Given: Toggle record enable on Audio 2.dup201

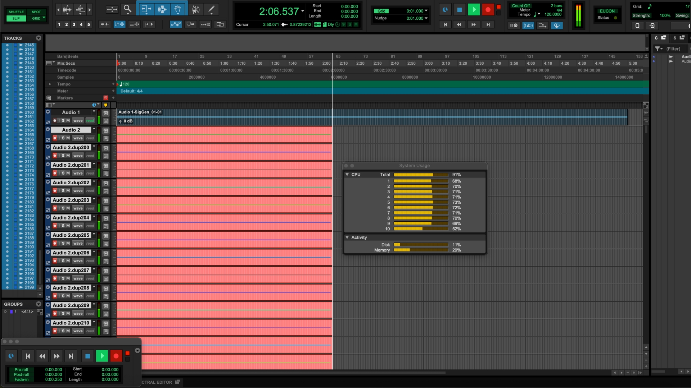Looking at the screenshot, I should (55, 173).
